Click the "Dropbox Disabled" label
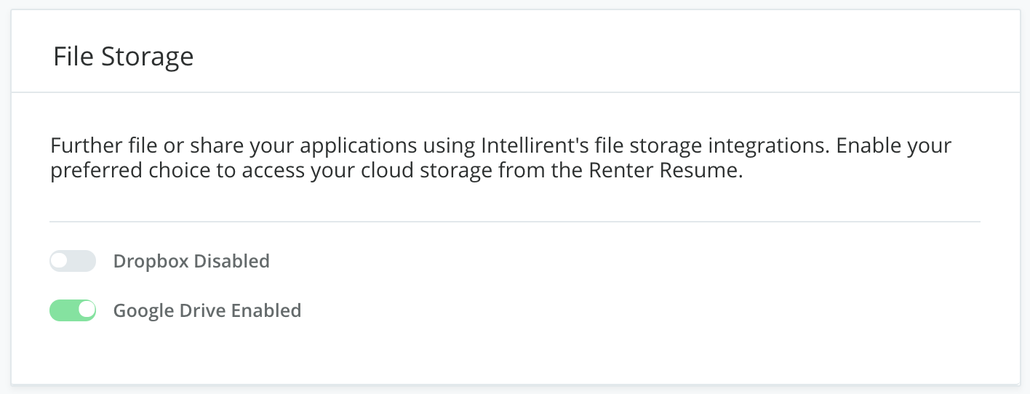Image resolution: width=1030 pixels, height=394 pixels. [191, 261]
